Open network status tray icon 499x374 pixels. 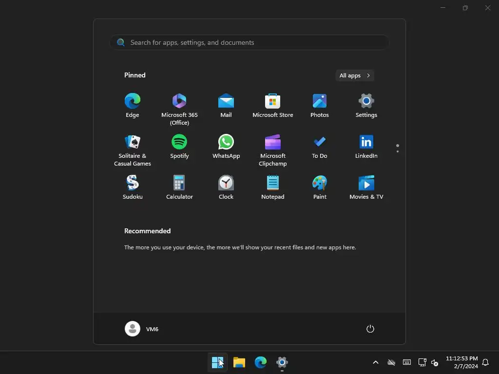click(422, 362)
